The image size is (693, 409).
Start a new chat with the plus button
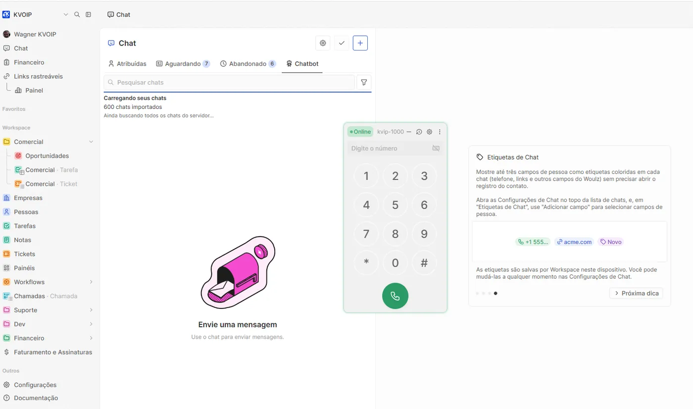pyautogui.click(x=360, y=43)
